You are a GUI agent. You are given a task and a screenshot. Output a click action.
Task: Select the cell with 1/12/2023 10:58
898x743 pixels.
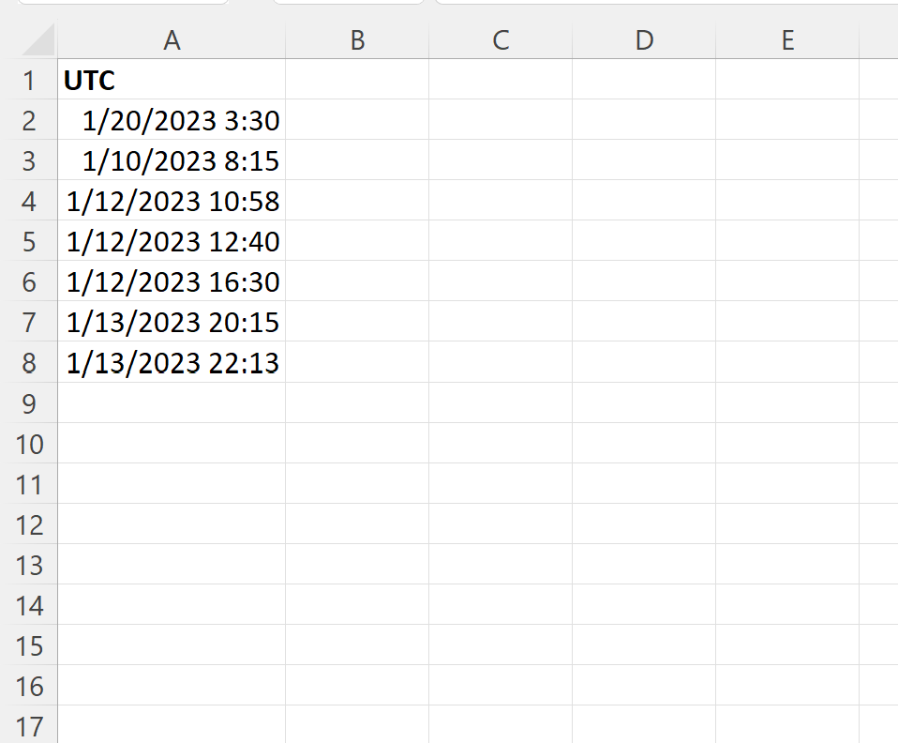pos(172,201)
